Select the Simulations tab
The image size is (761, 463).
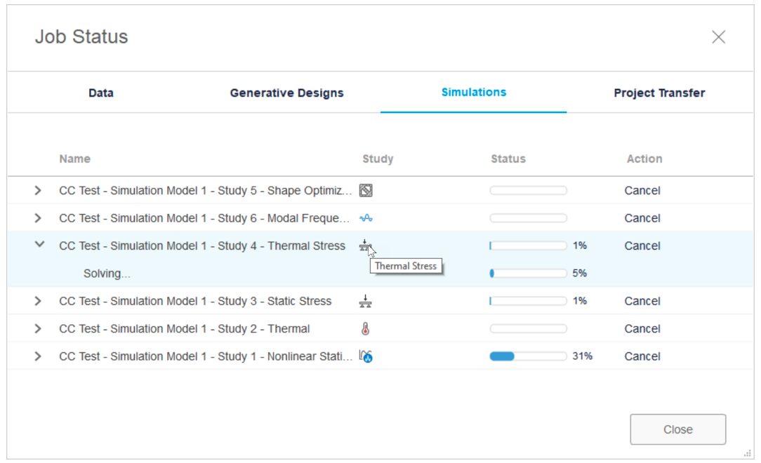pos(473,92)
